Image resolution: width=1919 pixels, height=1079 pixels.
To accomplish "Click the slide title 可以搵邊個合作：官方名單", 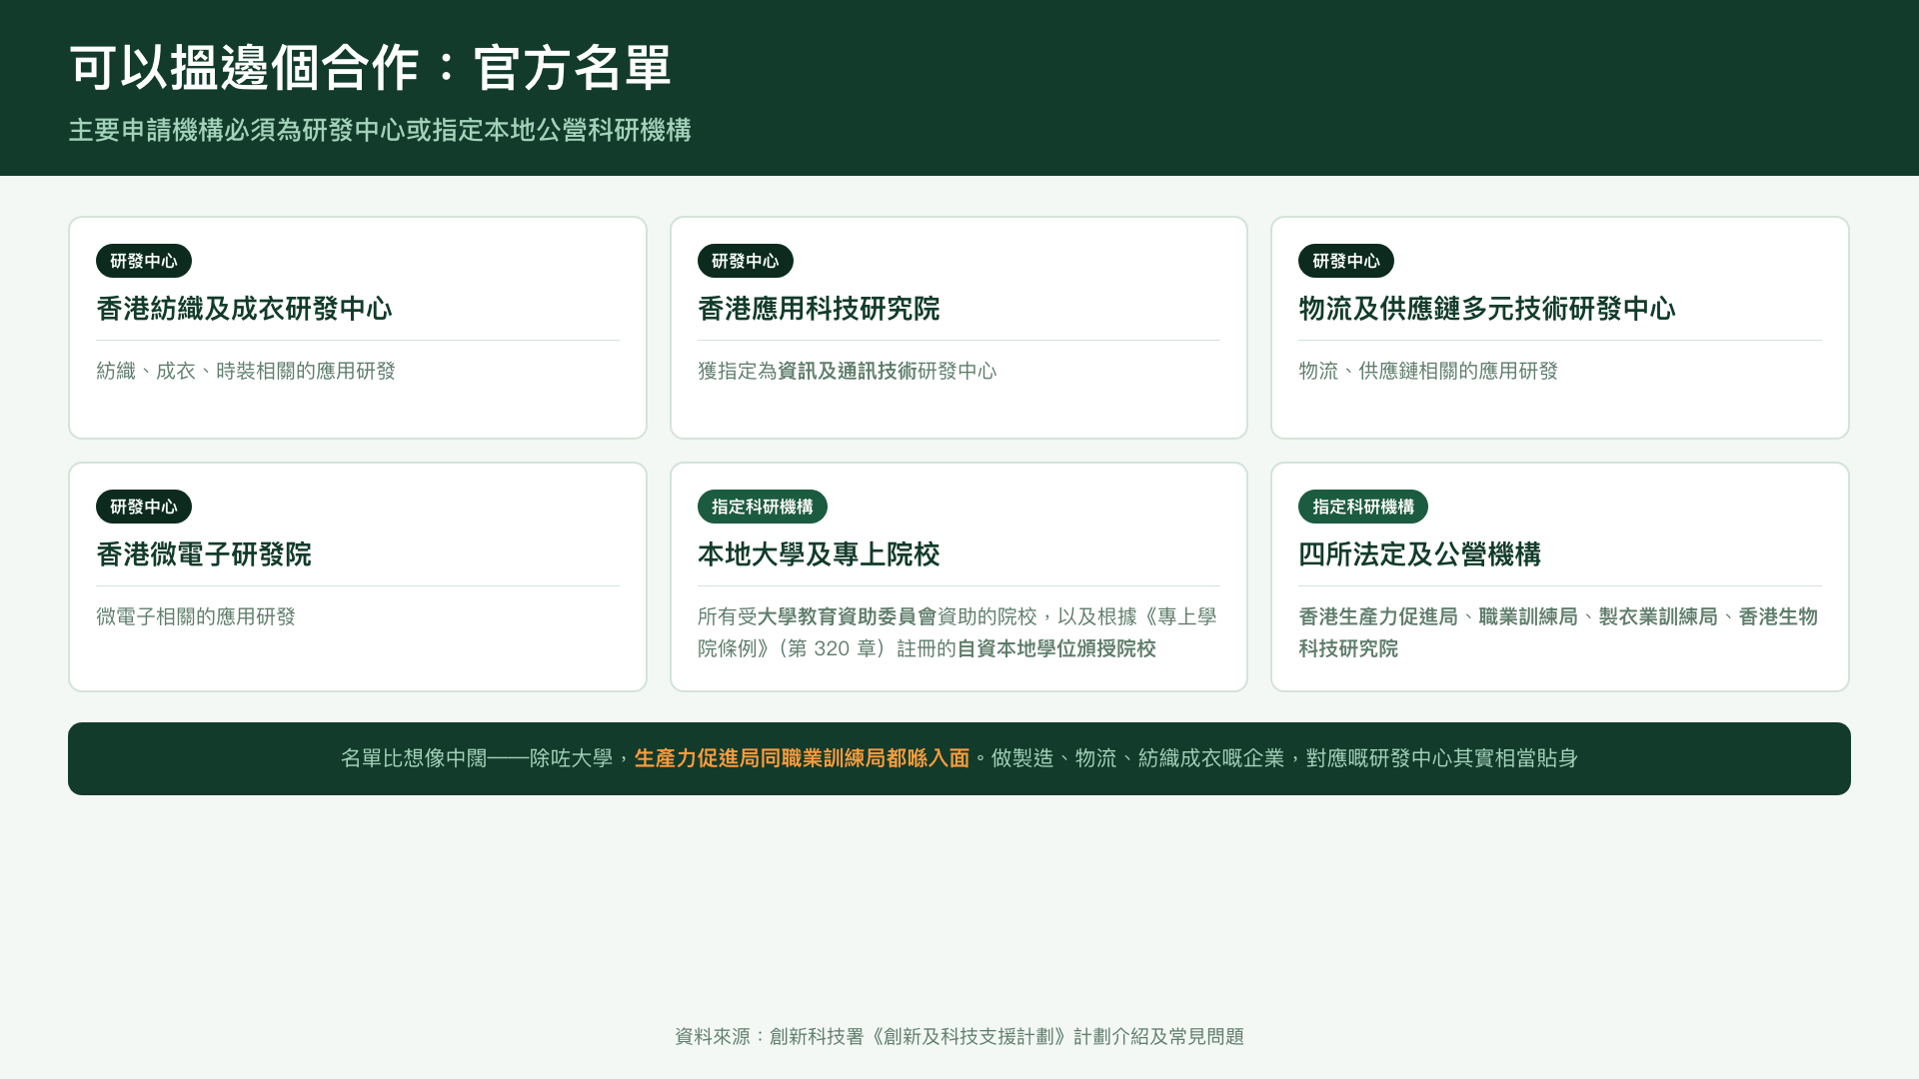I will (370, 68).
